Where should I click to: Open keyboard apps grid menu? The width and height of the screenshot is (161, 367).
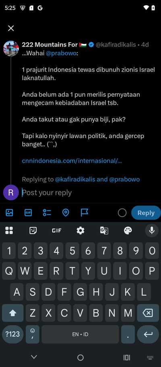point(9,231)
